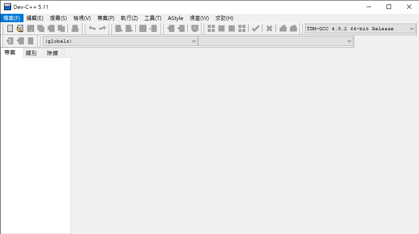Click the Toggle bookmark icon

pyautogui.click(x=20, y=41)
